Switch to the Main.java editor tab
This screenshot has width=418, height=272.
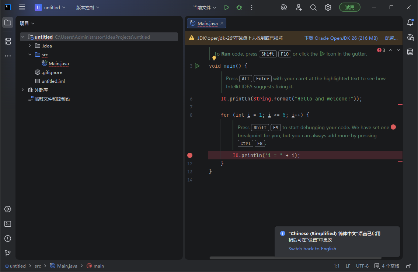pos(206,23)
